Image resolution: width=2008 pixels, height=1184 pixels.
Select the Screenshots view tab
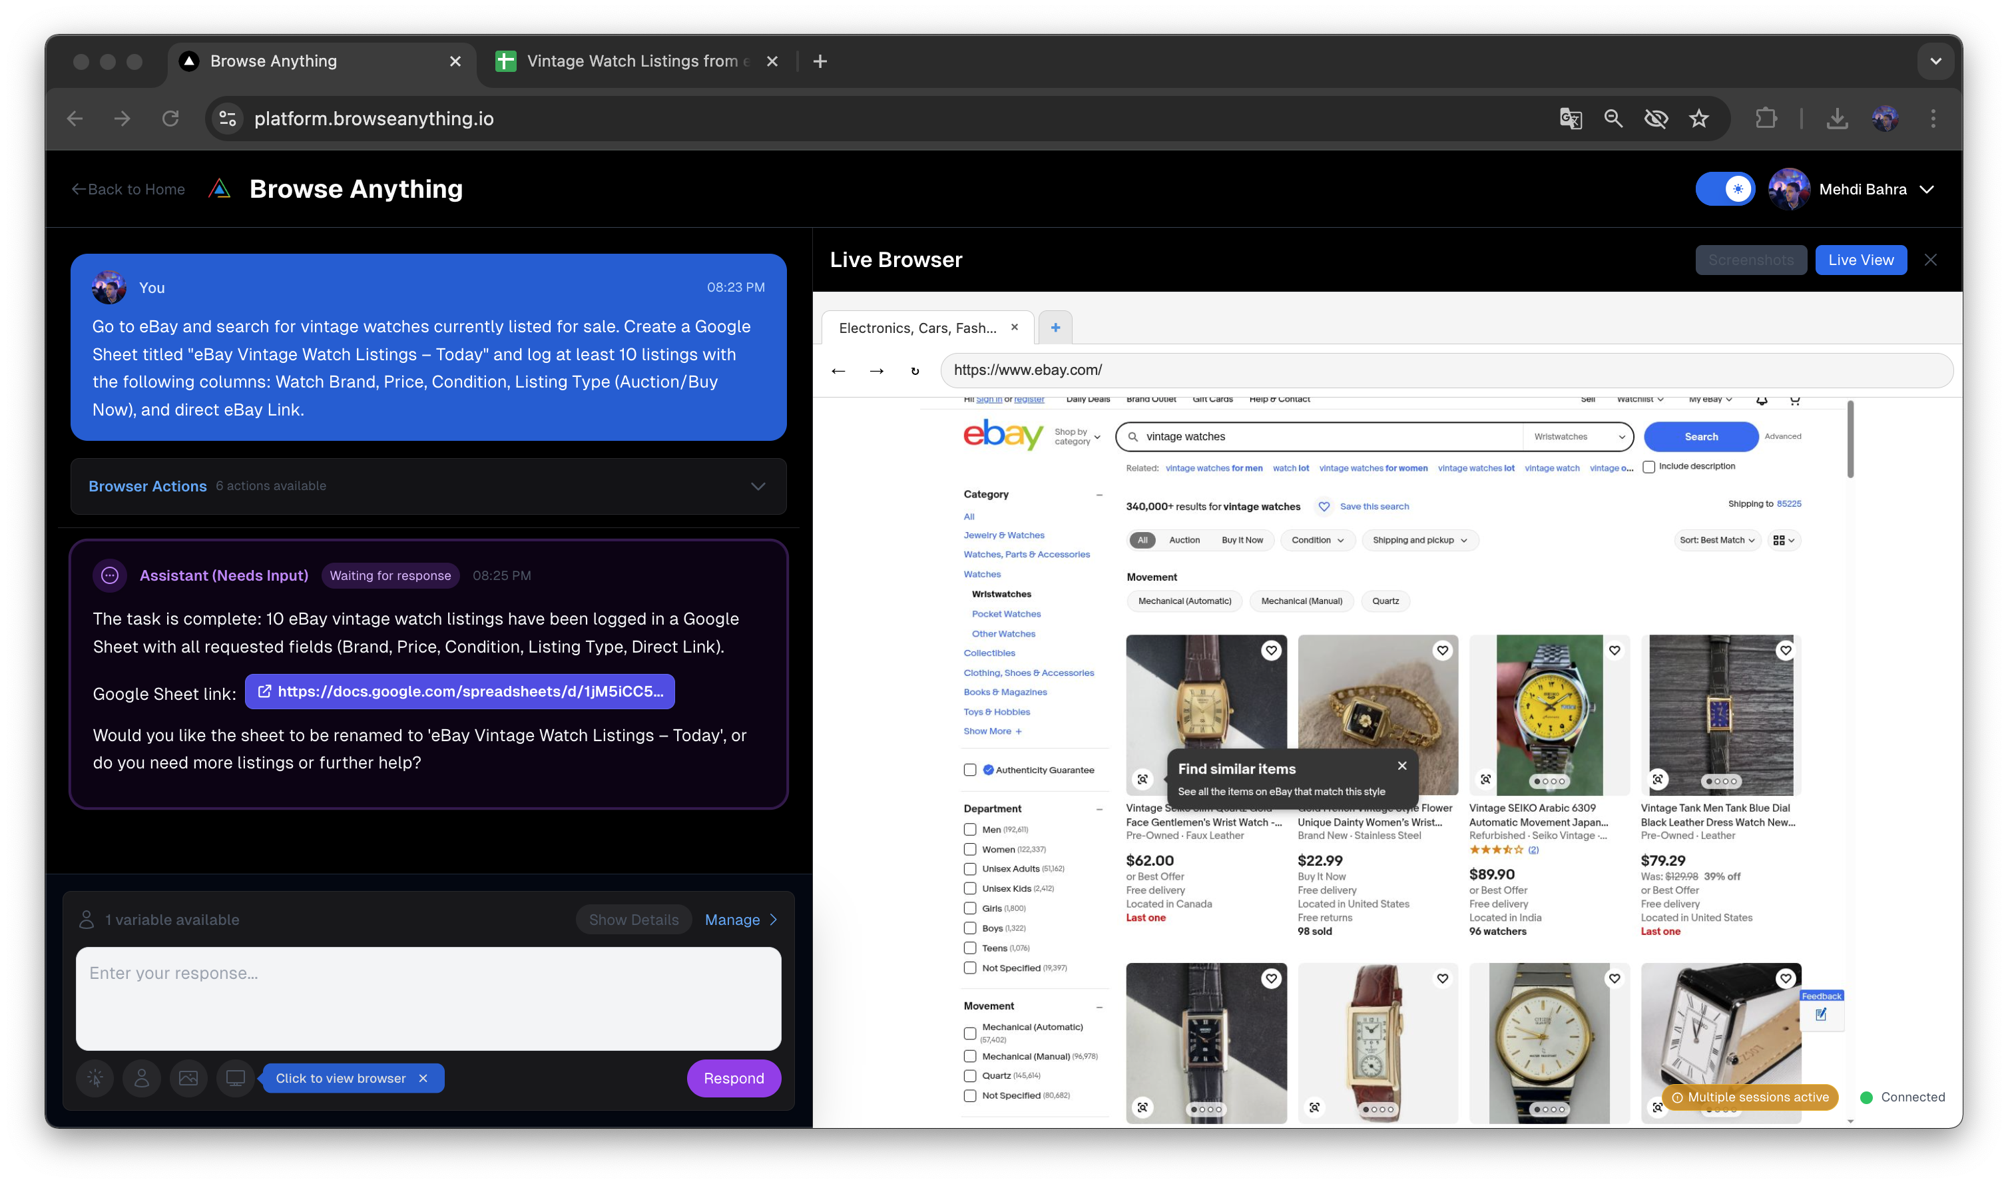pyautogui.click(x=1750, y=260)
